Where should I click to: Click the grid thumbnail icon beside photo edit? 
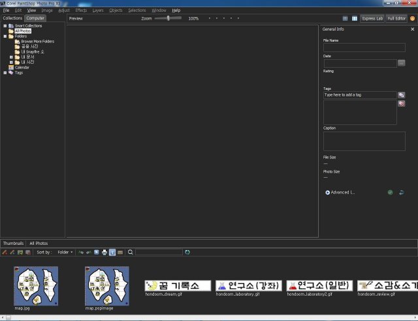coord(28,252)
